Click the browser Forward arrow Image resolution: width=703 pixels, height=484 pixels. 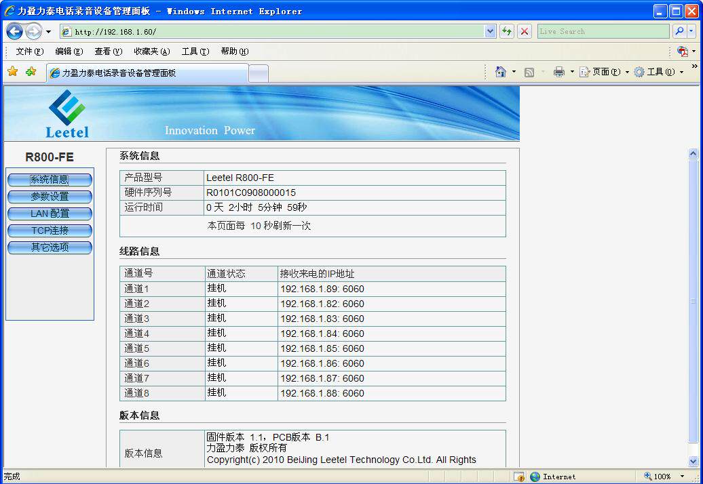tap(34, 31)
